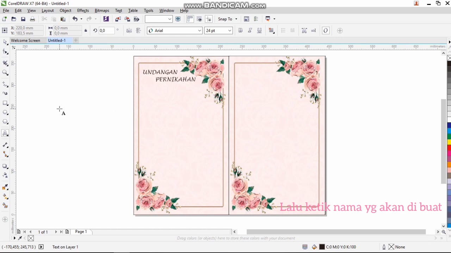Click the Paste icon
The width and height of the screenshot is (451, 253).
coord(63,19)
